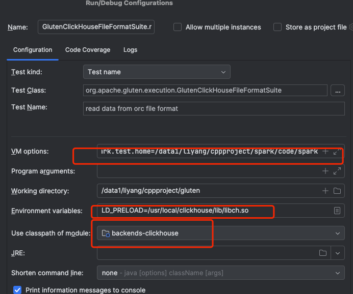Focus the Name input field

click(96, 27)
